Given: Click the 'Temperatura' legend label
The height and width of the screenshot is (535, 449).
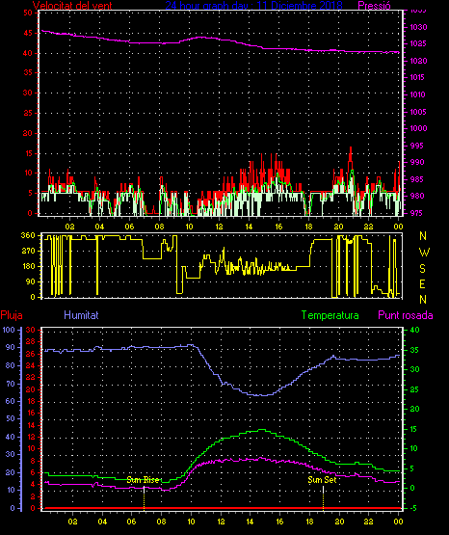Looking at the screenshot, I should click(x=330, y=315).
